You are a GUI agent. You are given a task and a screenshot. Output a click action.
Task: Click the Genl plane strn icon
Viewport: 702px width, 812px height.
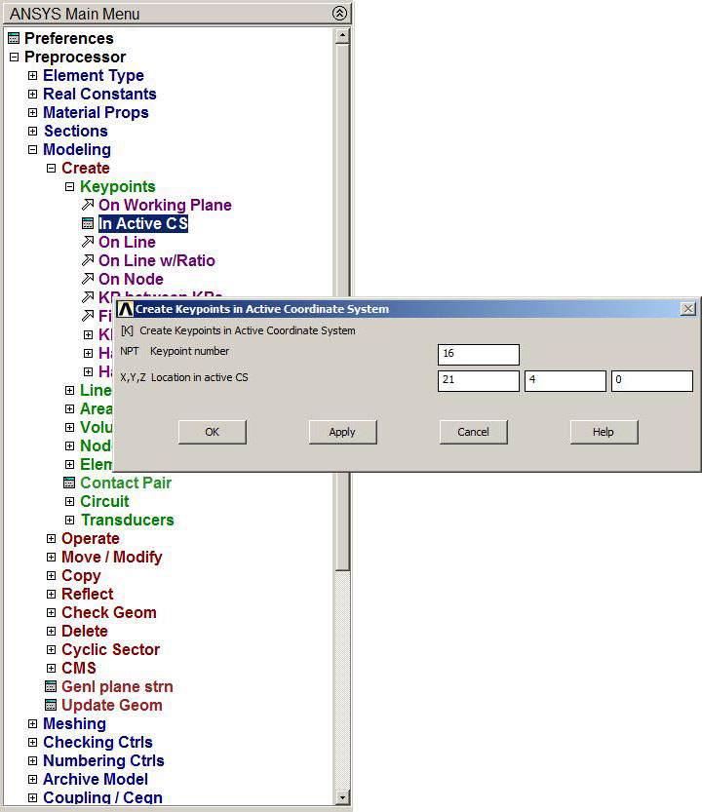(51, 686)
